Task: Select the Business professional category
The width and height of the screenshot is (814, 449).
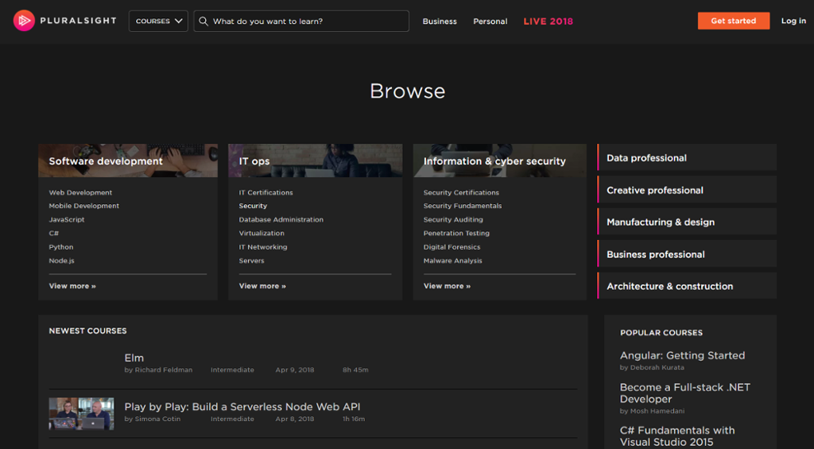Action: click(x=687, y=254)
